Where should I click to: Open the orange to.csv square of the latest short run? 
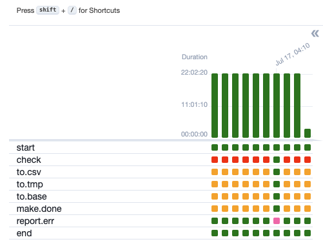(x=308, y=172)
